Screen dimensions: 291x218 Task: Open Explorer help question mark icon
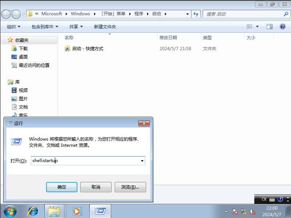(x=283, y=27)
